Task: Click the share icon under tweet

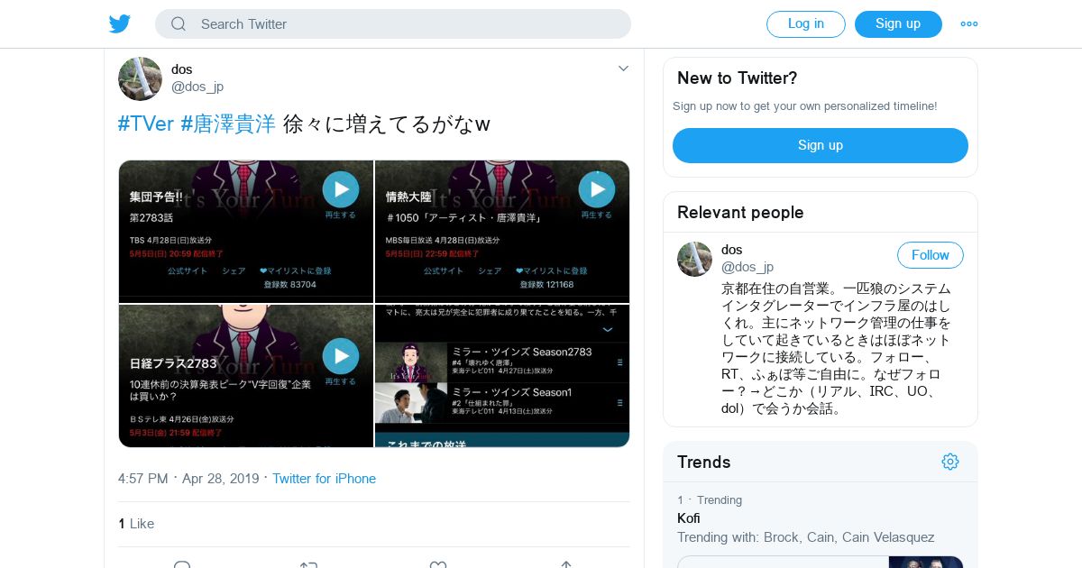Action: click(566, 564)
